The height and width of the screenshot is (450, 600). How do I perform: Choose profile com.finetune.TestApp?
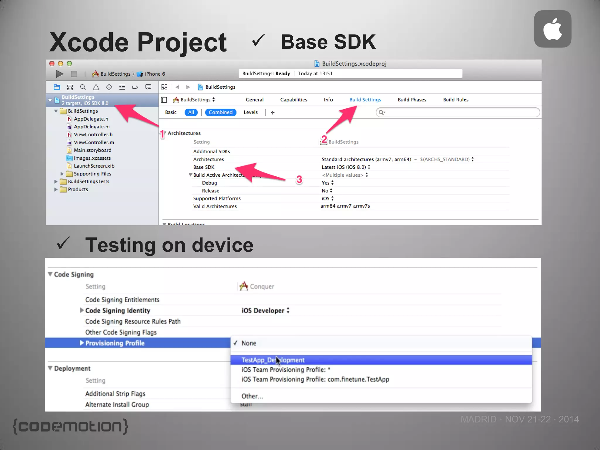[x=381, y=379]
